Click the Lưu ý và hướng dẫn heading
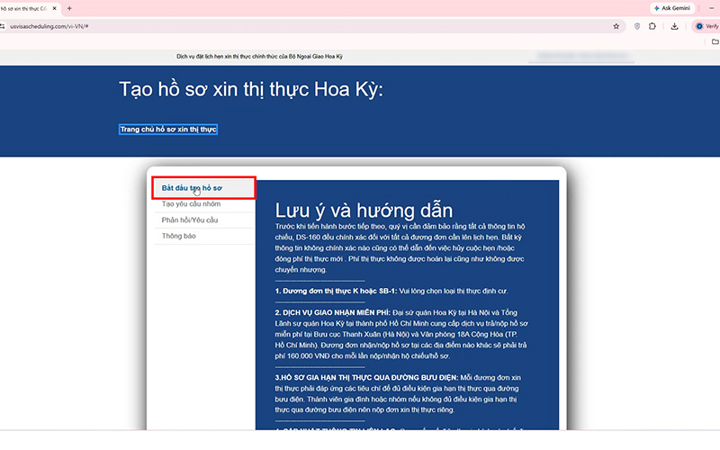720x450 pixels. [364, 211]
